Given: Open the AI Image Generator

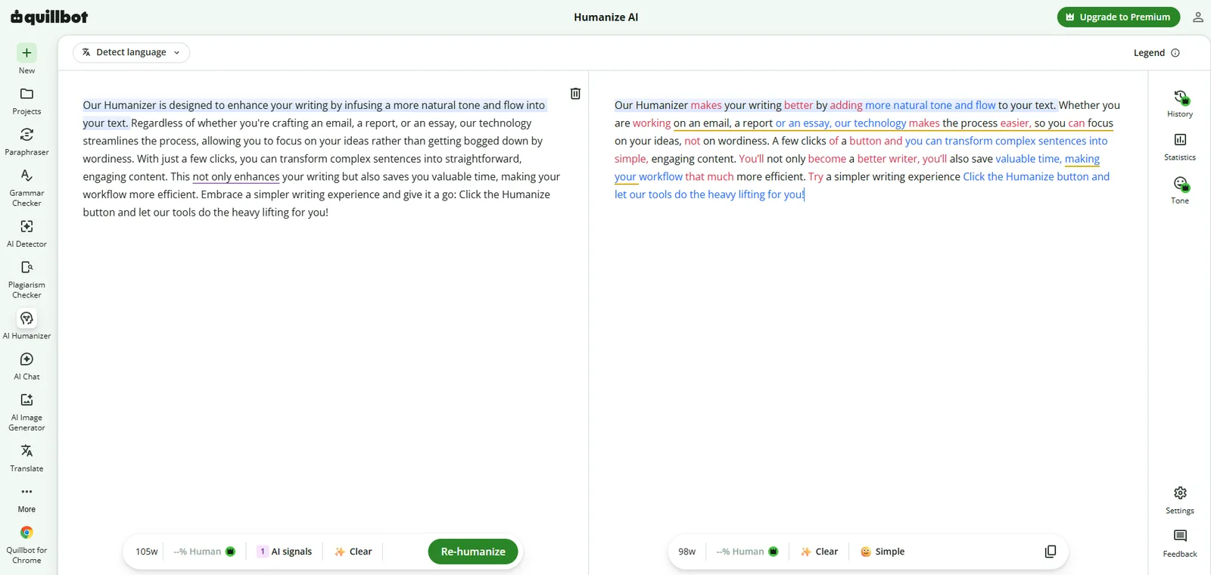Looking at the screenshot, I should pyautogui.click(x=26, y=412).
